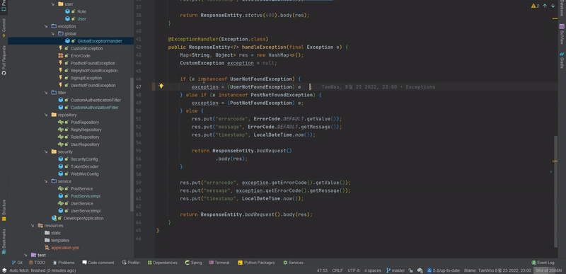Collapse the exception package folder
Viewport: 566px width, 274px height.
tap(46, 26)
